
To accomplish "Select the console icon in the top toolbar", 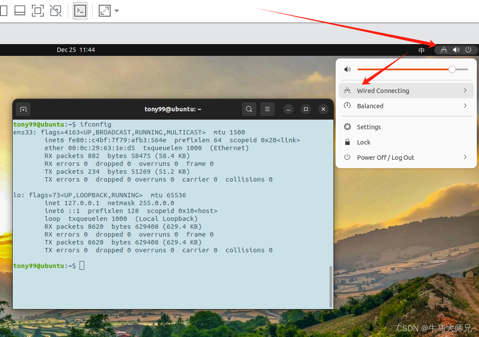I will click(80, 11).
